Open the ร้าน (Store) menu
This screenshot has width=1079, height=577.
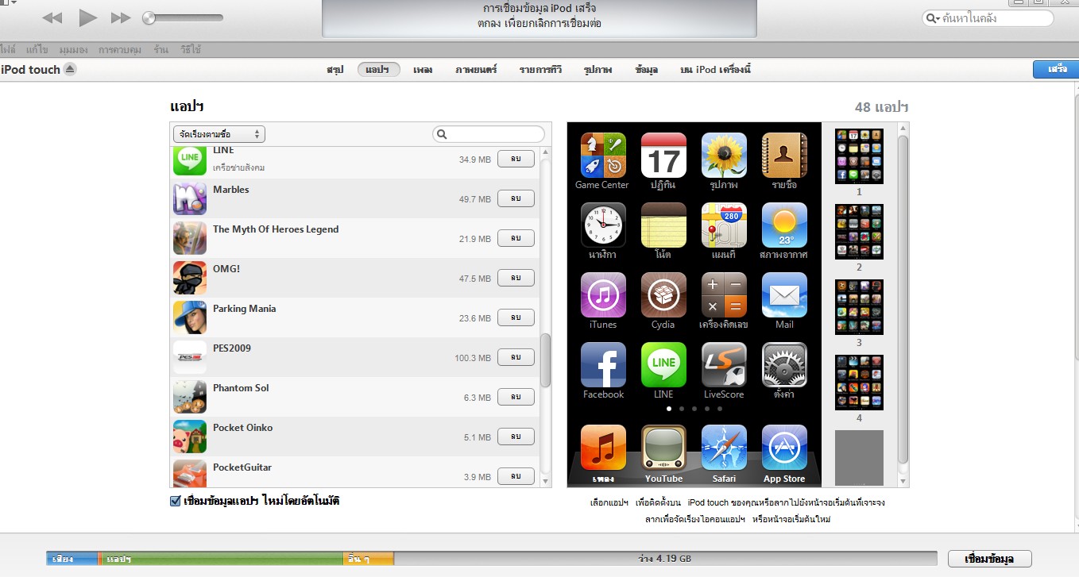pyautogui.click(x=161, y=49)
